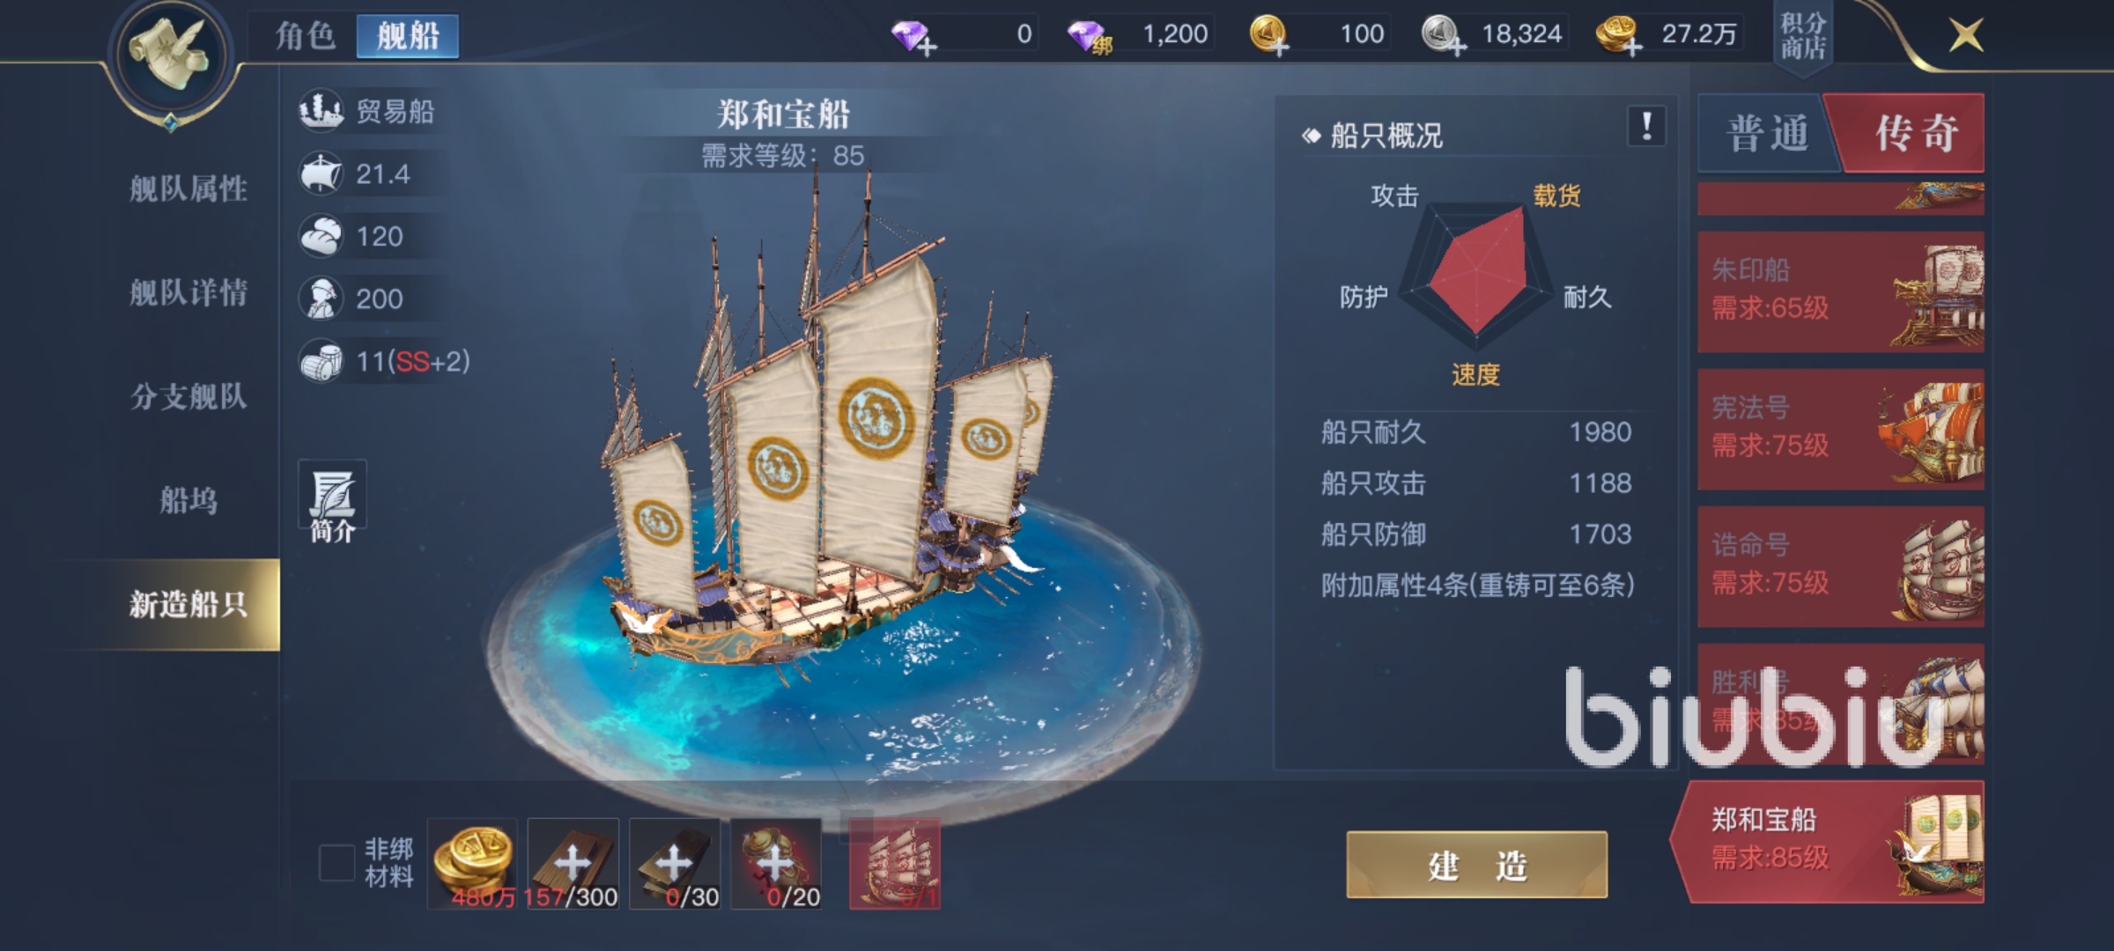Add the 0/20 material slot item
Screen dimensions: 2114x951
click(x=776, y=864)
